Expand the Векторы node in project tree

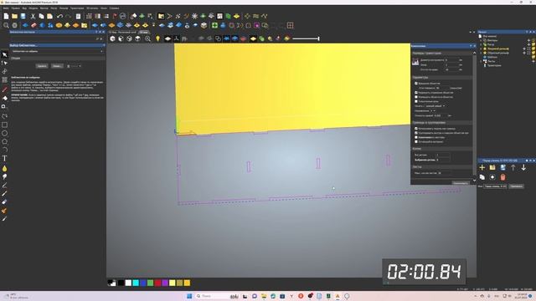[x=481, y=40]
